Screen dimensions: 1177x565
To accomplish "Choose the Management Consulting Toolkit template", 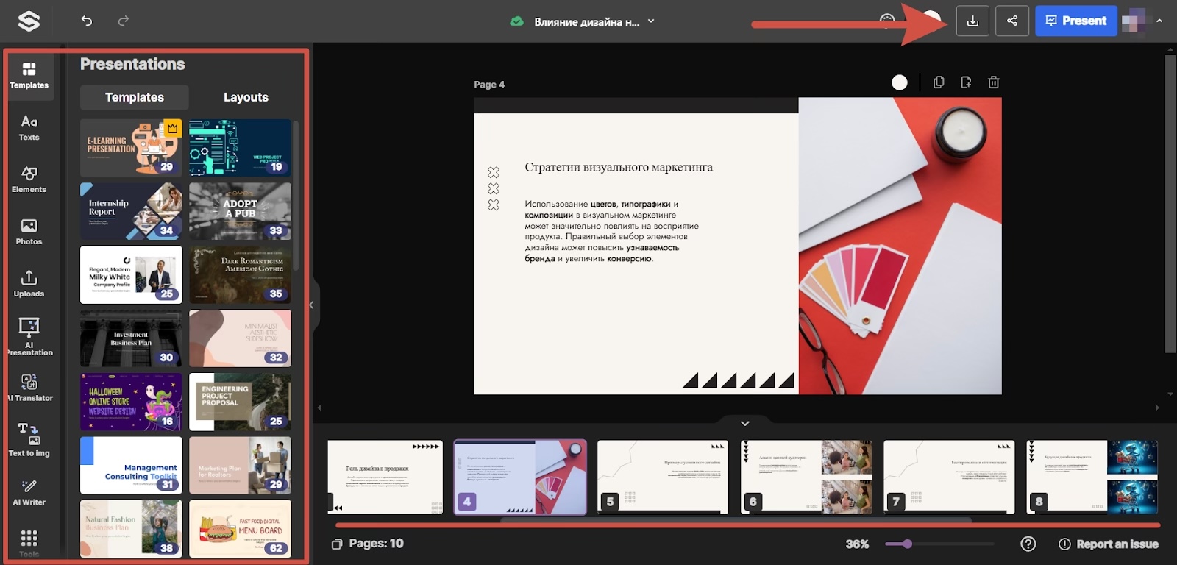I will point(131,465).
